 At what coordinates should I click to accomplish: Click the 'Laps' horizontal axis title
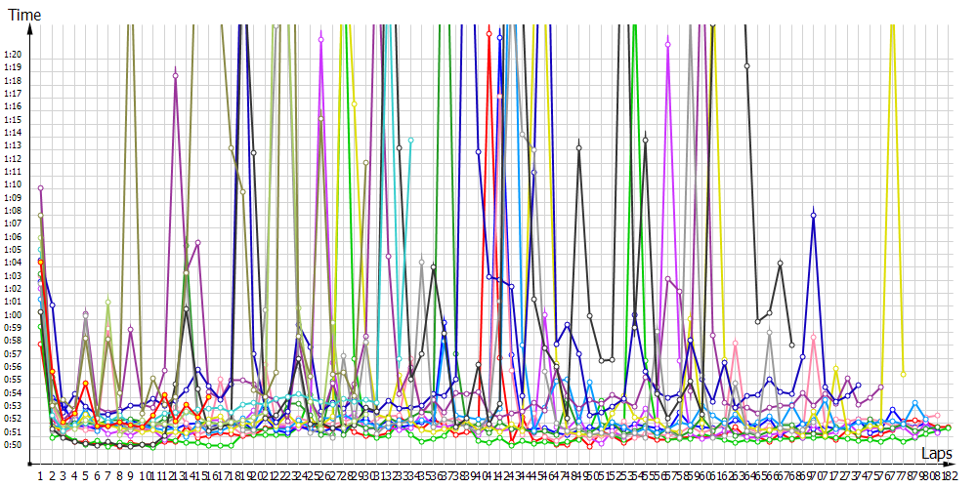pyautogui.click(x=936, y=454)
